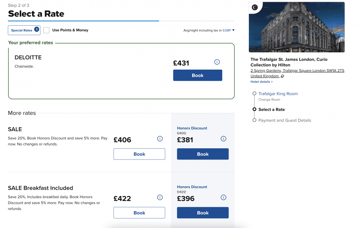Click the moon icon on hotel photo

[x=255, y=7]
